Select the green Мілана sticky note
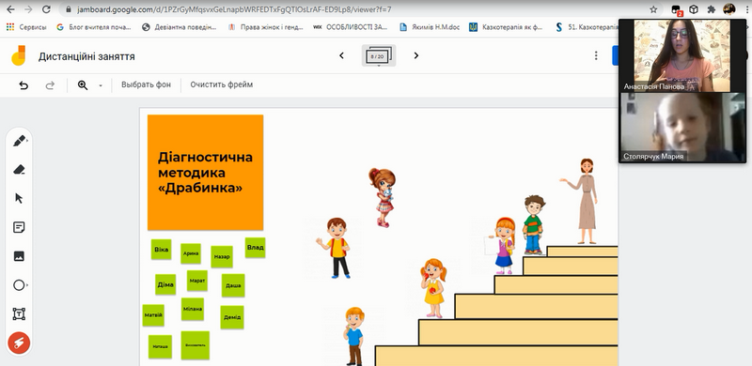The image size is (752, 366). [x=193, y=309]
